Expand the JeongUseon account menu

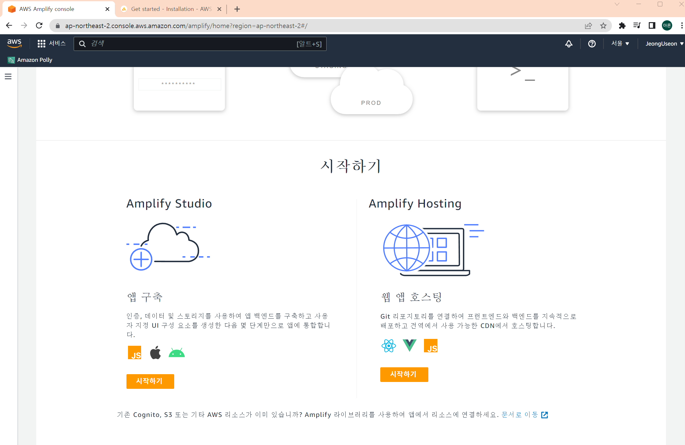664,44
